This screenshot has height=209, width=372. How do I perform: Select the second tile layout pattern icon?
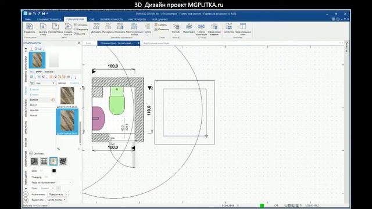pyautogui.click(x=44, y=161)
